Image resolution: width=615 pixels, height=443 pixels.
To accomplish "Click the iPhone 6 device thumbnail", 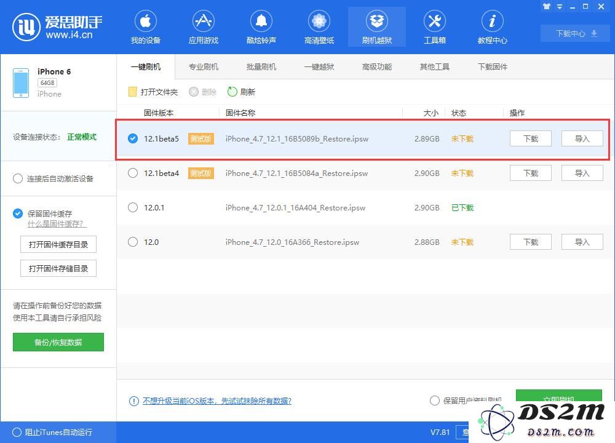I will (x=21, y=83).
